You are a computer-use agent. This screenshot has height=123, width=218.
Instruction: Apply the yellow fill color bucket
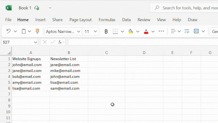click(x=131, y=31)
